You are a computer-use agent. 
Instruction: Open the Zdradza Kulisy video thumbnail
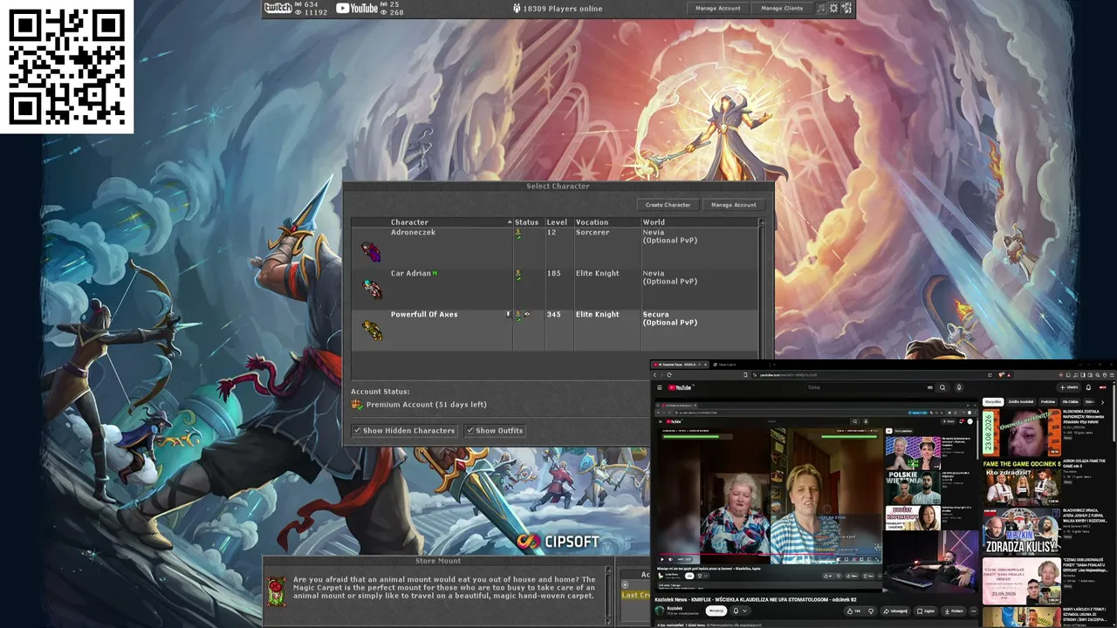[x=1022, y=531]
